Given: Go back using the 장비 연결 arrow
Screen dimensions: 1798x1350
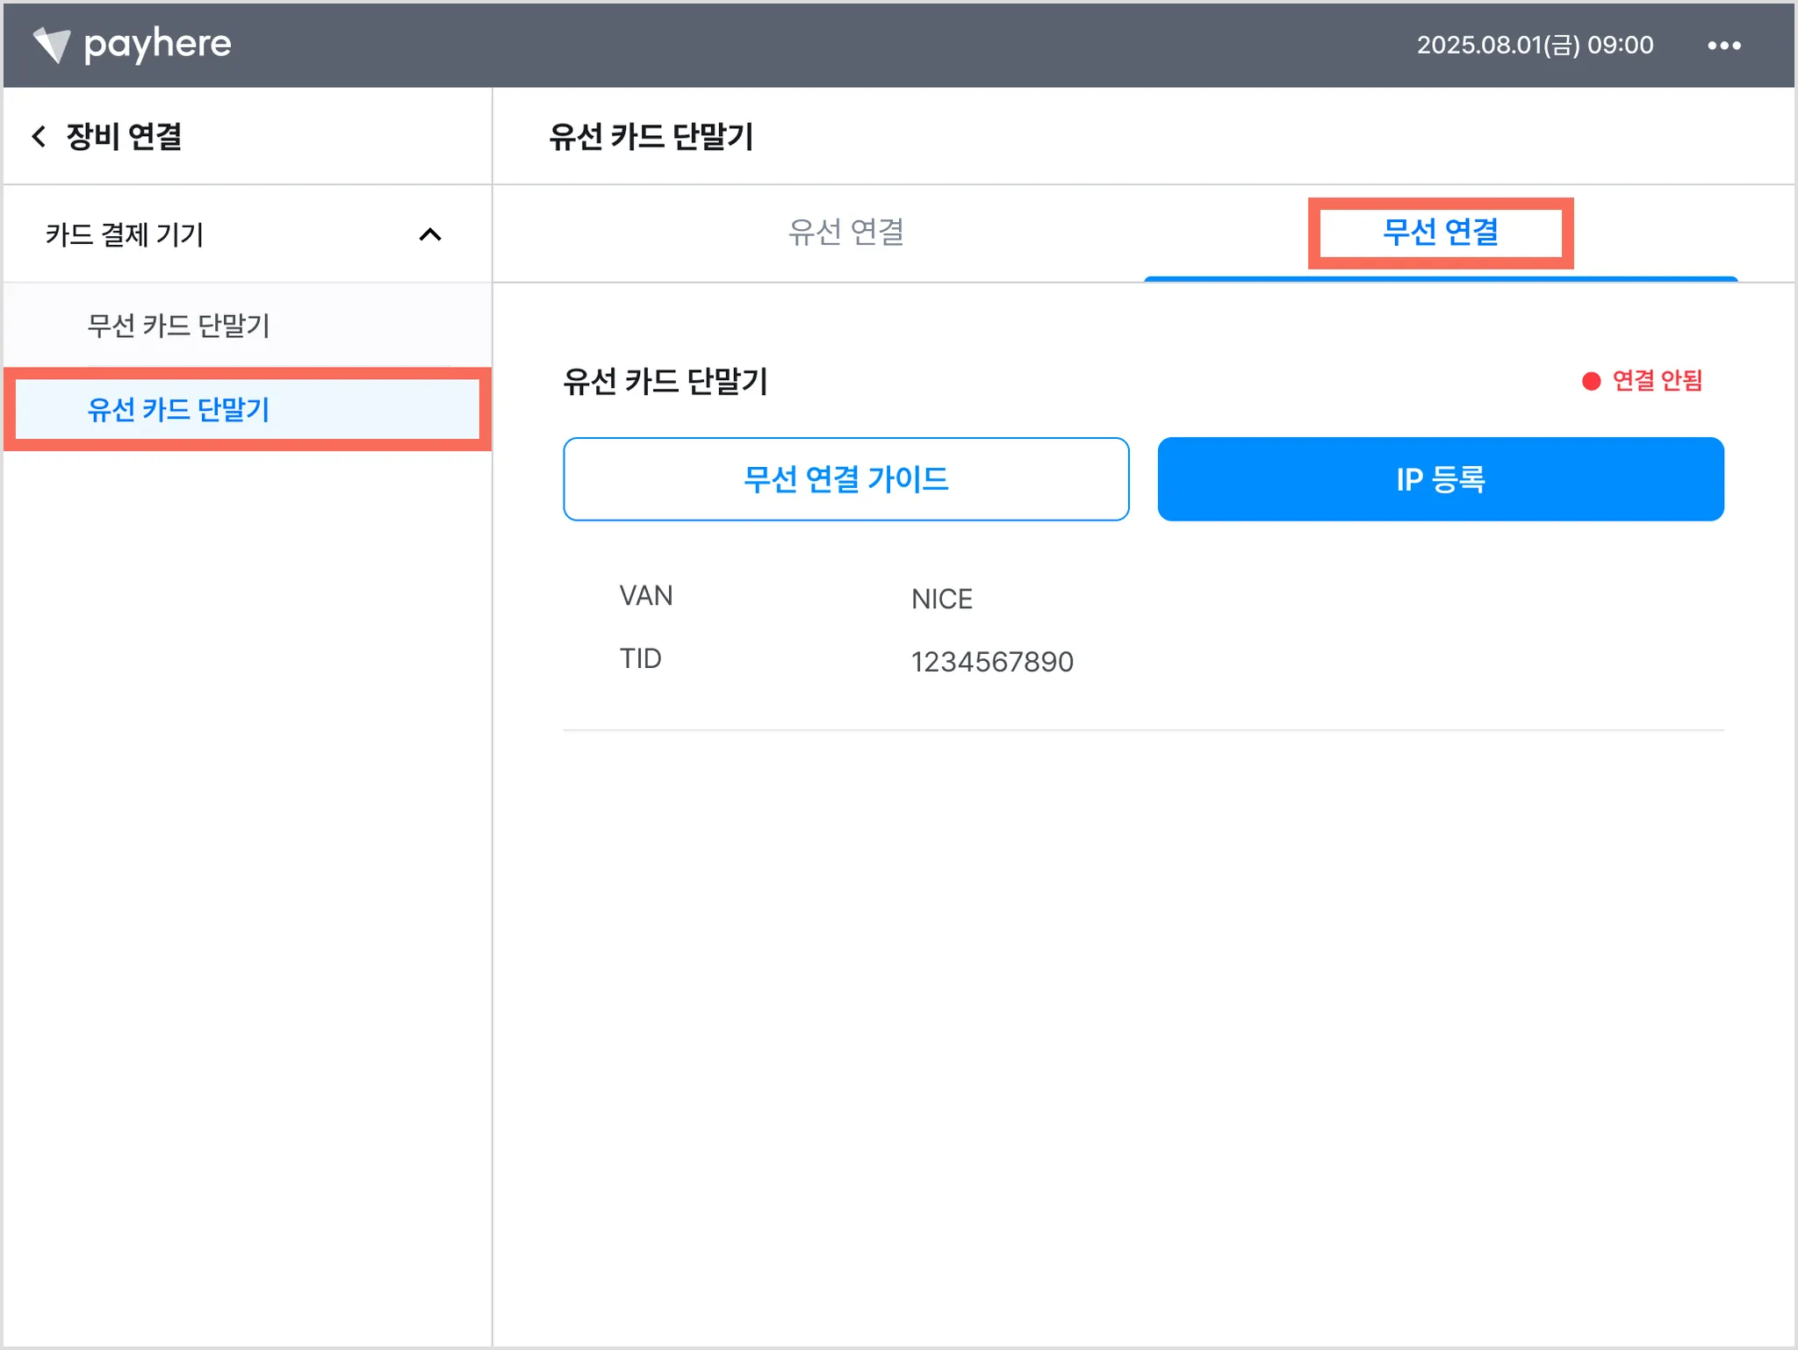Looking at the screenshot, I should [x=39, y=136].
